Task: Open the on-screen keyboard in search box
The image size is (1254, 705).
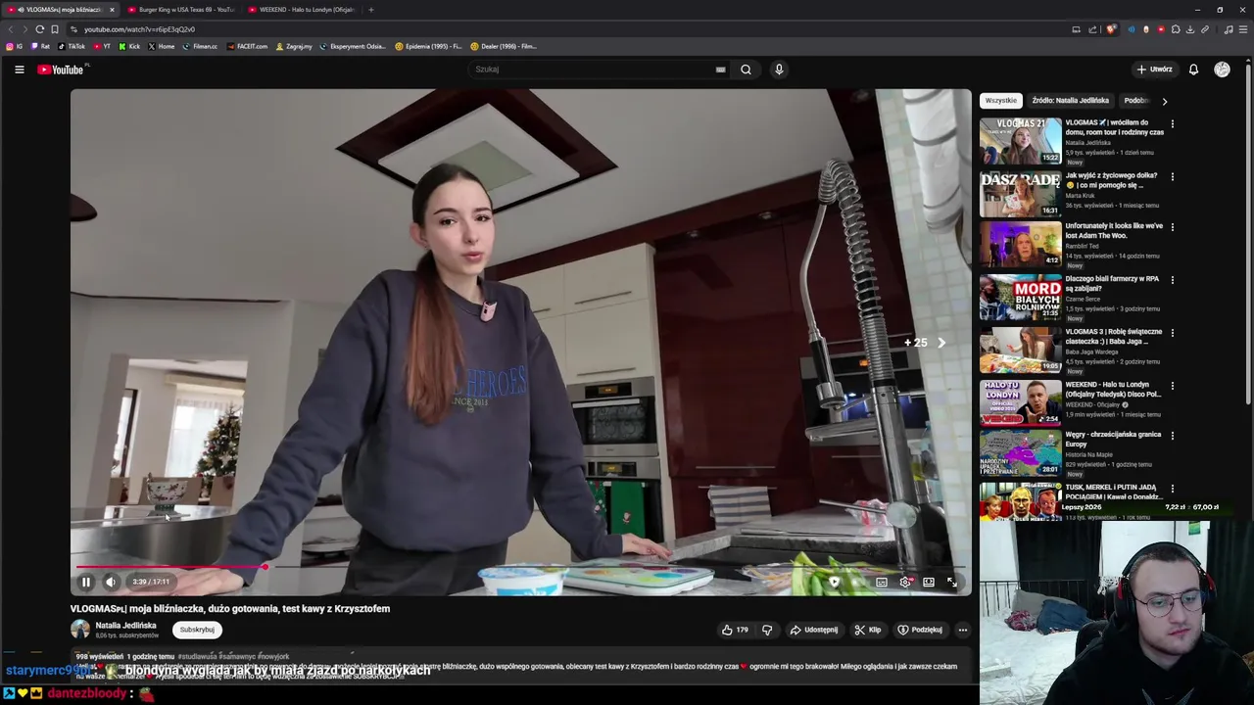Action: coord(720,70)
